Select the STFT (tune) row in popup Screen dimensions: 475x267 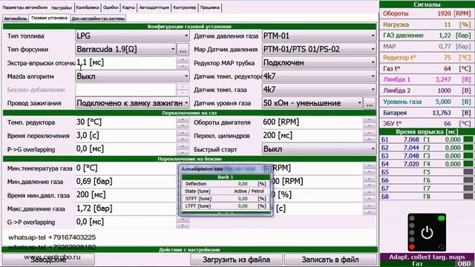[x=225, y=199]
